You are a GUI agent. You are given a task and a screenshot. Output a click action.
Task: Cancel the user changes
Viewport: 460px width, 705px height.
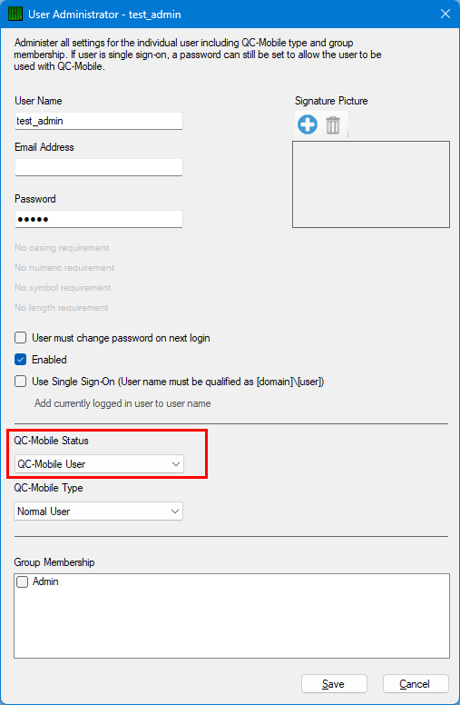(416, 684)
